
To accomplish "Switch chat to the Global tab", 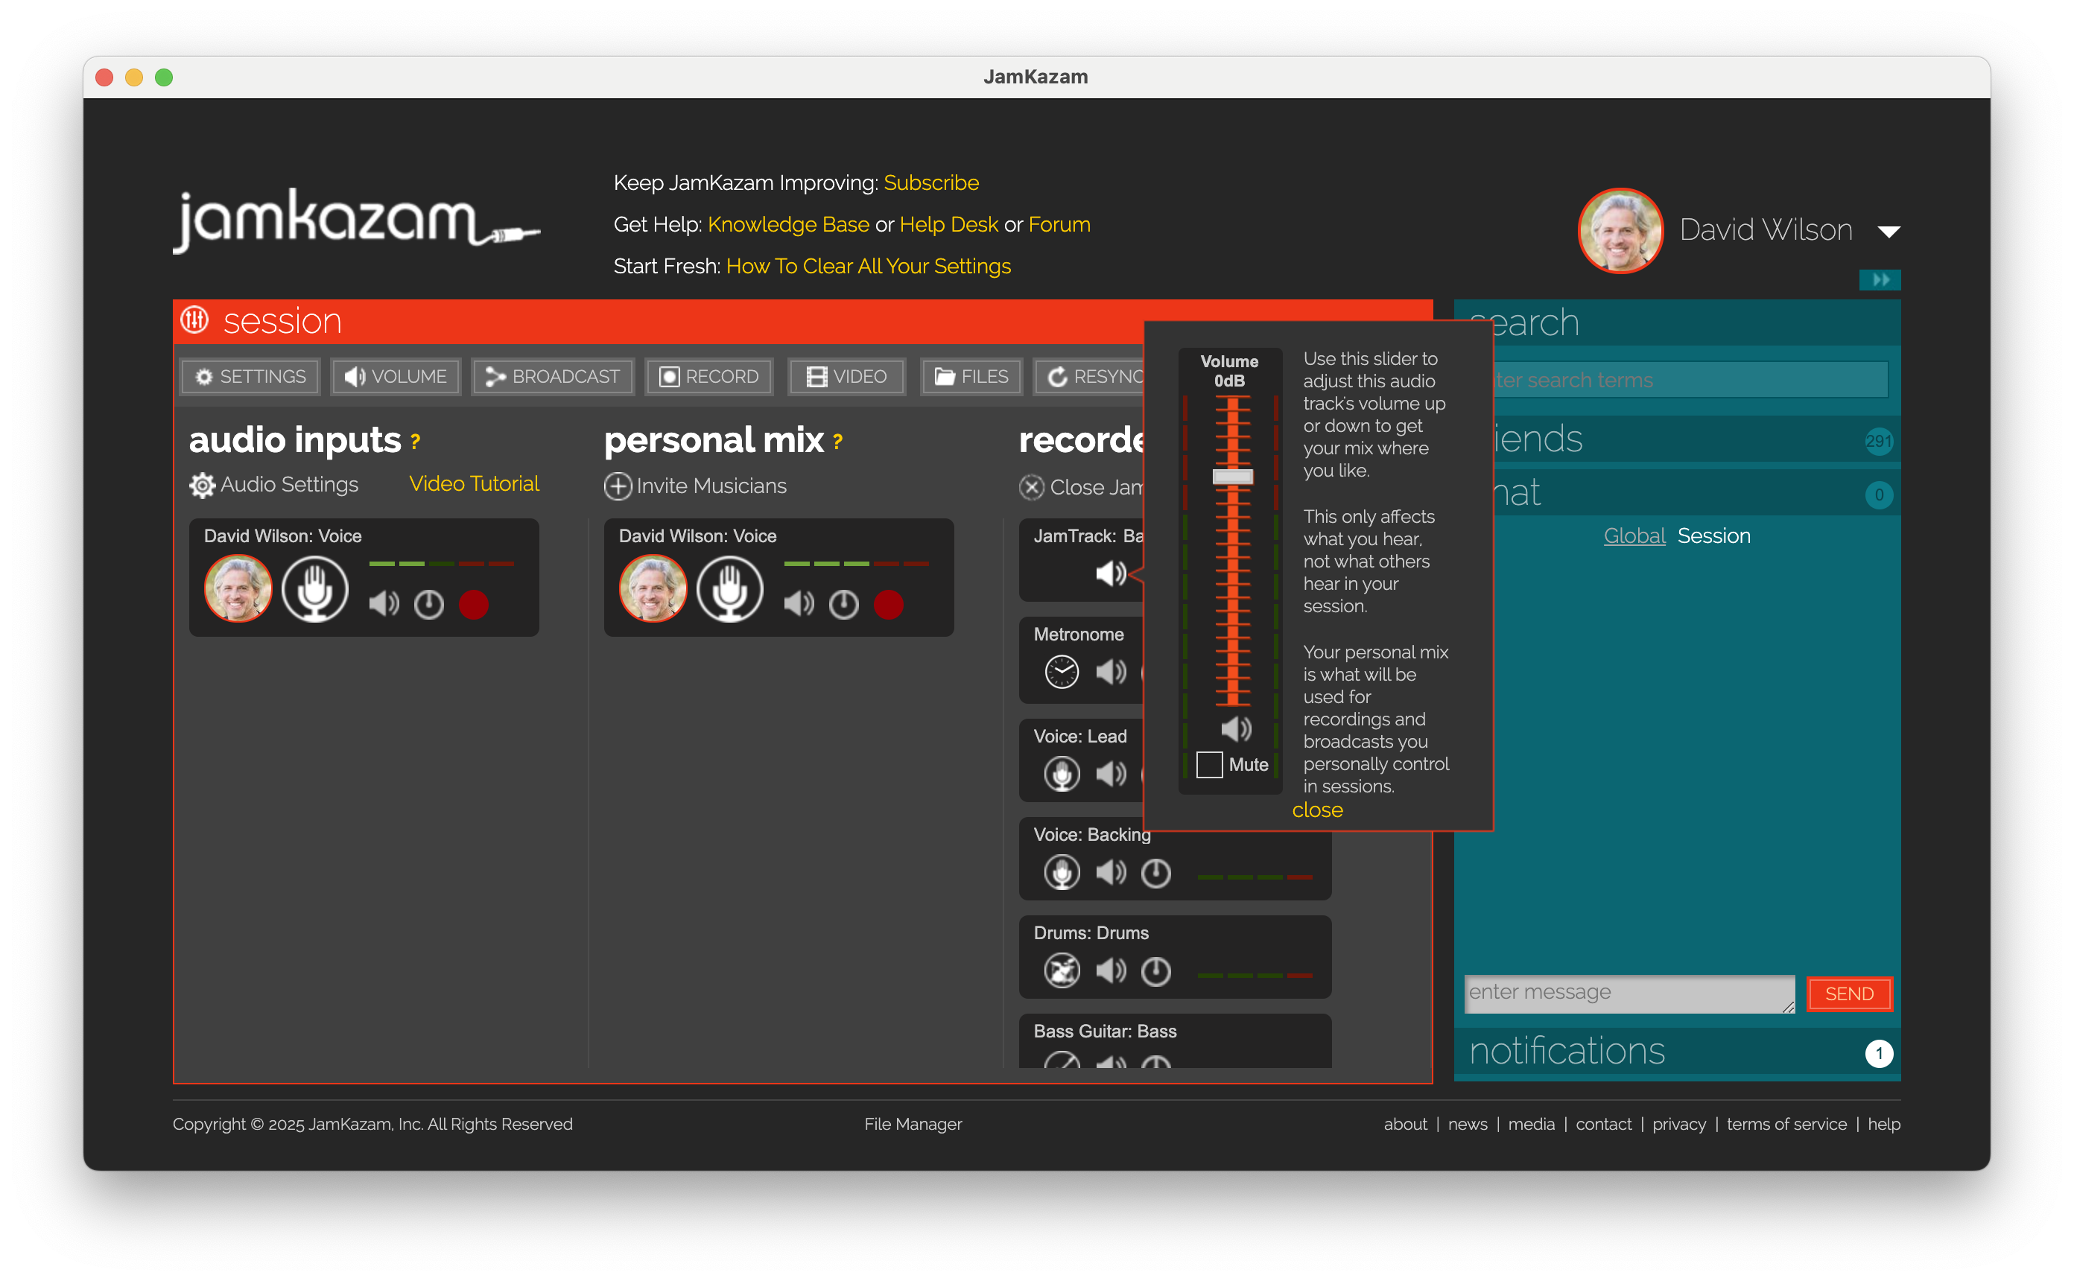I will pyautogui.click(x=1634, y=535).
